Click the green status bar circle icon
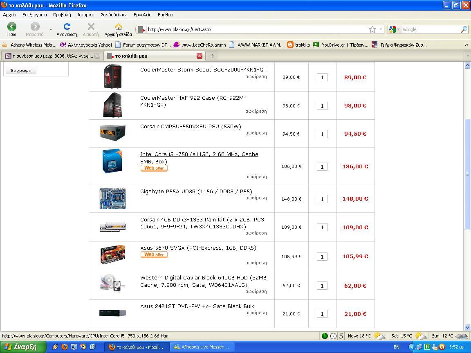Image resolution: width=471 pixels, height=353 pixels. click(324, 336)
